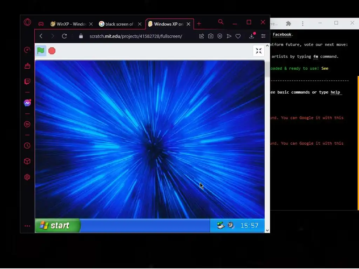Open Settings gear in sidebar
Image resolution: width=359 pixels, height=269 pixels.
click(x=27, y=177)
